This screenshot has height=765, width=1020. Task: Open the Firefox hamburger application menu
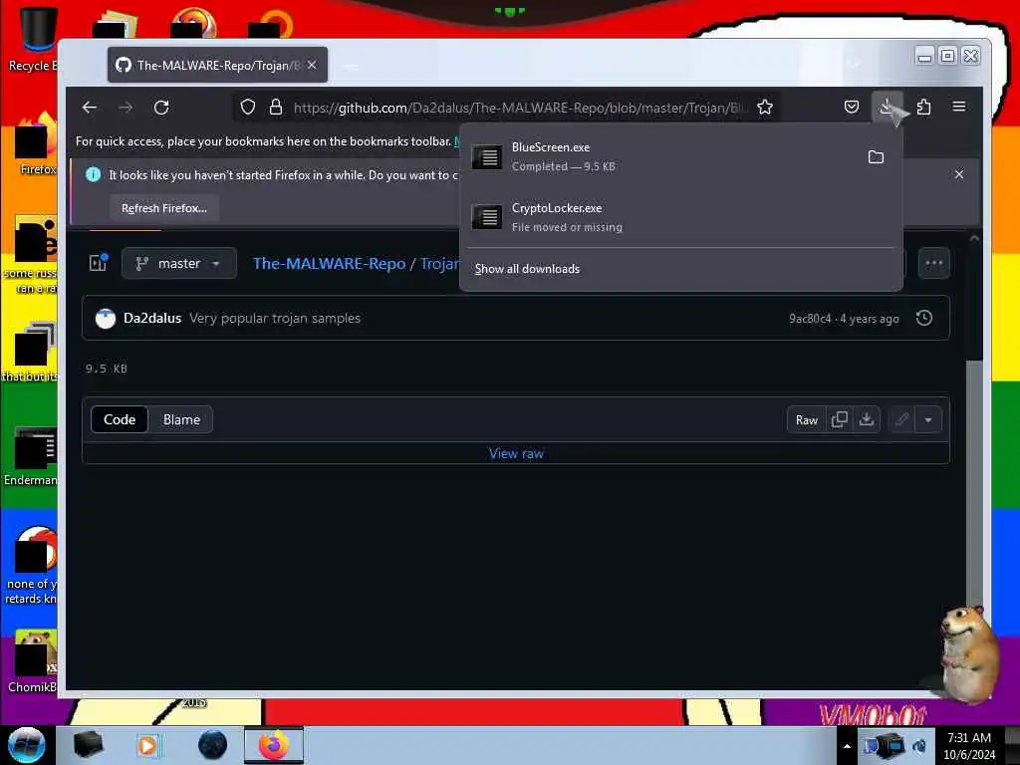pyautogui.click(x=959, y=107)
